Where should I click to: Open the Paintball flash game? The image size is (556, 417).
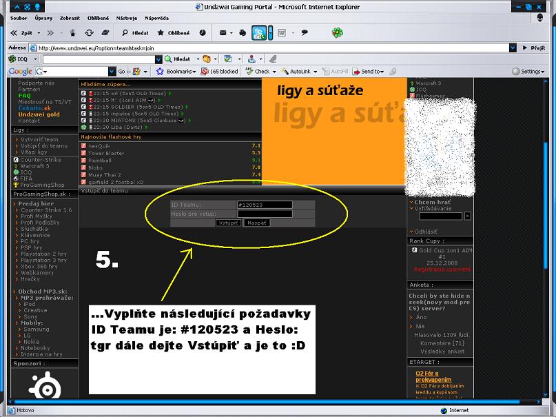(100, 161)
